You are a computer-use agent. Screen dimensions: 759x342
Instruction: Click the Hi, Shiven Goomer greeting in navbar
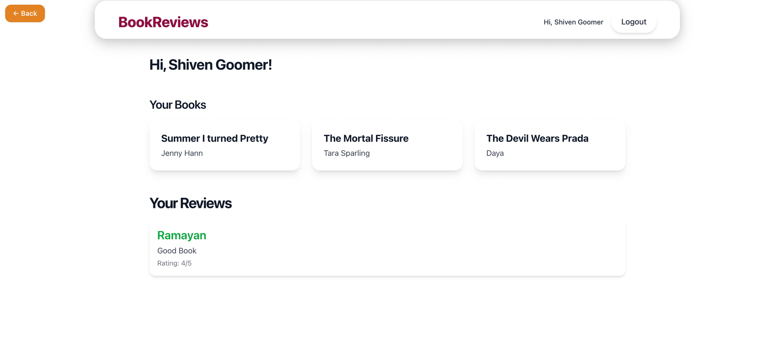(x=573, y=22)
